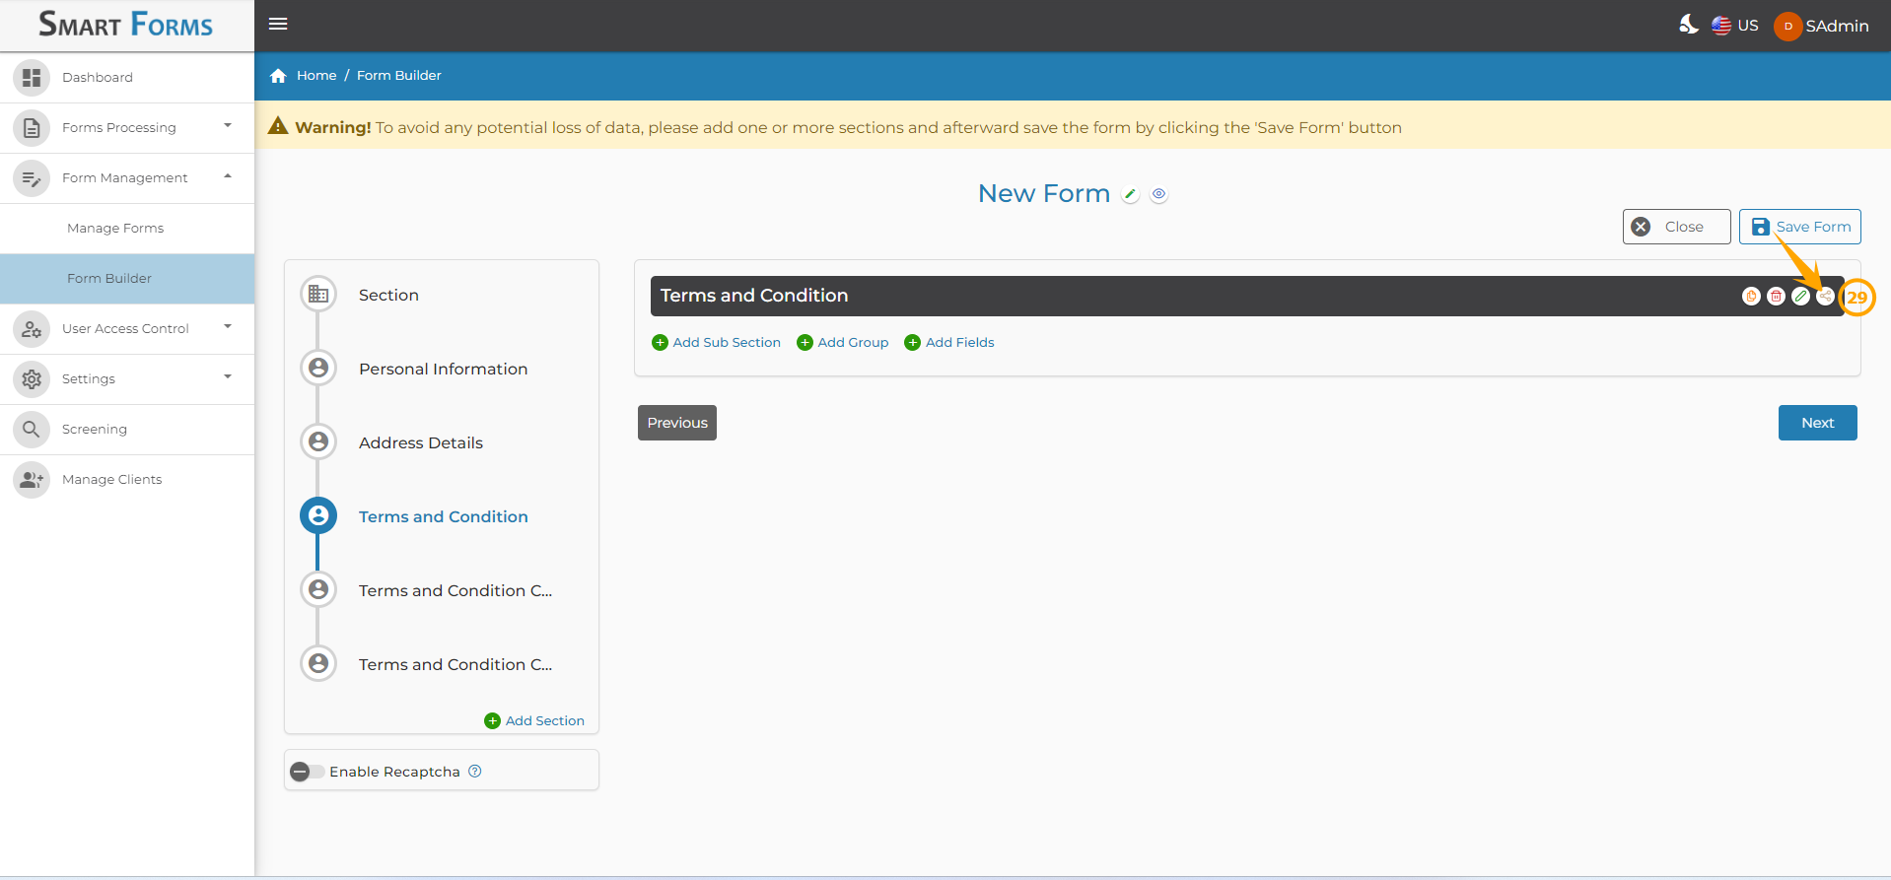Click the Dashboard sidebar icon

click(32, 77)
